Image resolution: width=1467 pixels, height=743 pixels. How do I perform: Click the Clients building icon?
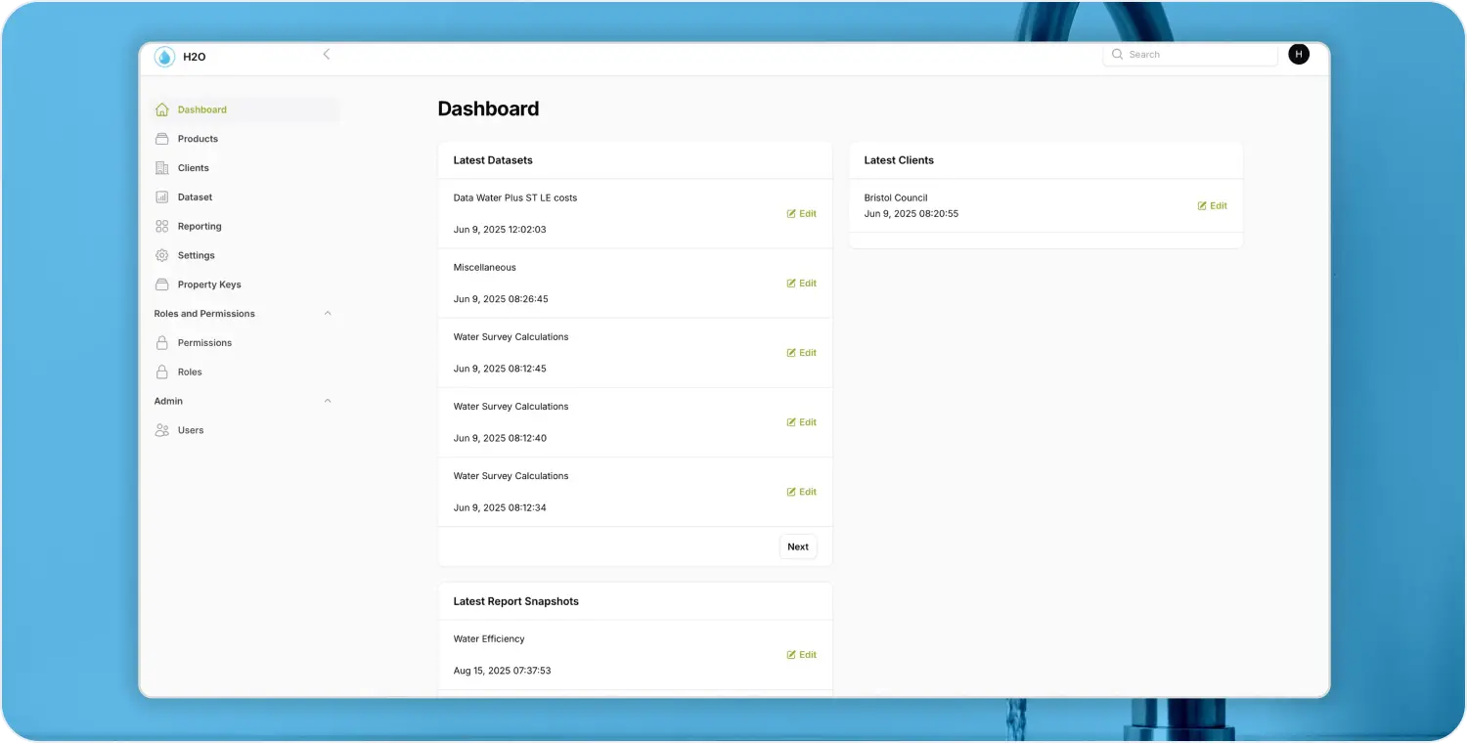click(x=162, y=168)
